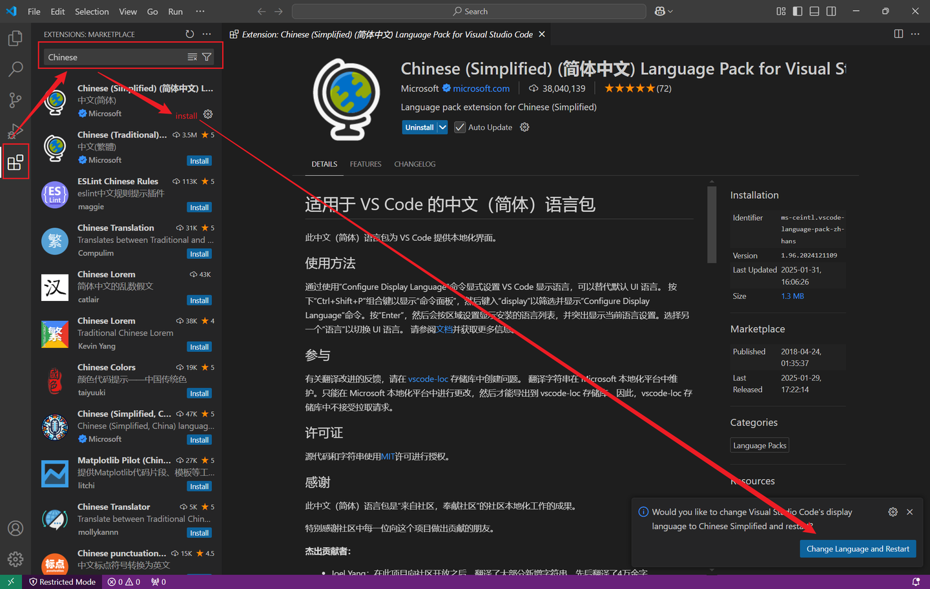Go forward with the navigation arrow

[x=278, y=12]
